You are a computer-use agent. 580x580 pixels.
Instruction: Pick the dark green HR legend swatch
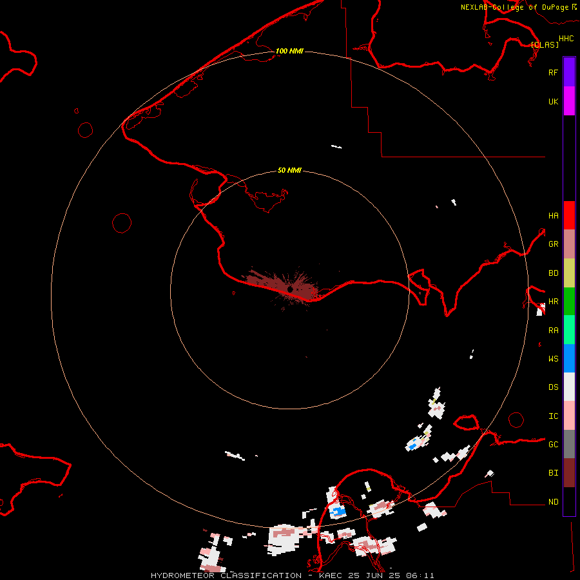(x=569, y=302)
